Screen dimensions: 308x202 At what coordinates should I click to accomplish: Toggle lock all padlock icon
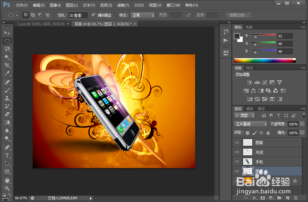(x=268, y=133)
